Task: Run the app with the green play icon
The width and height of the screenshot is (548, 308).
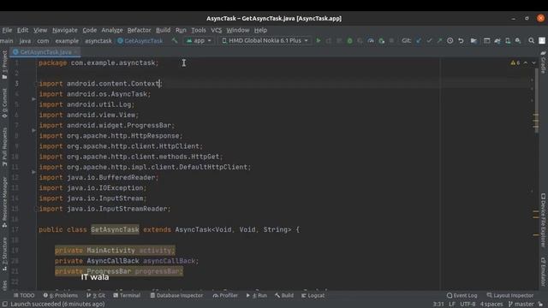Action: click(x=318, y=41)
